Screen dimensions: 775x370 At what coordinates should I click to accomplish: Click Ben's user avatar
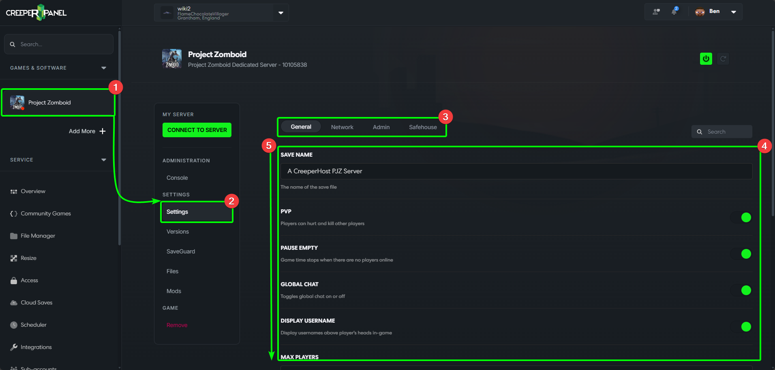pyautogui.click(x=700, y=12)
